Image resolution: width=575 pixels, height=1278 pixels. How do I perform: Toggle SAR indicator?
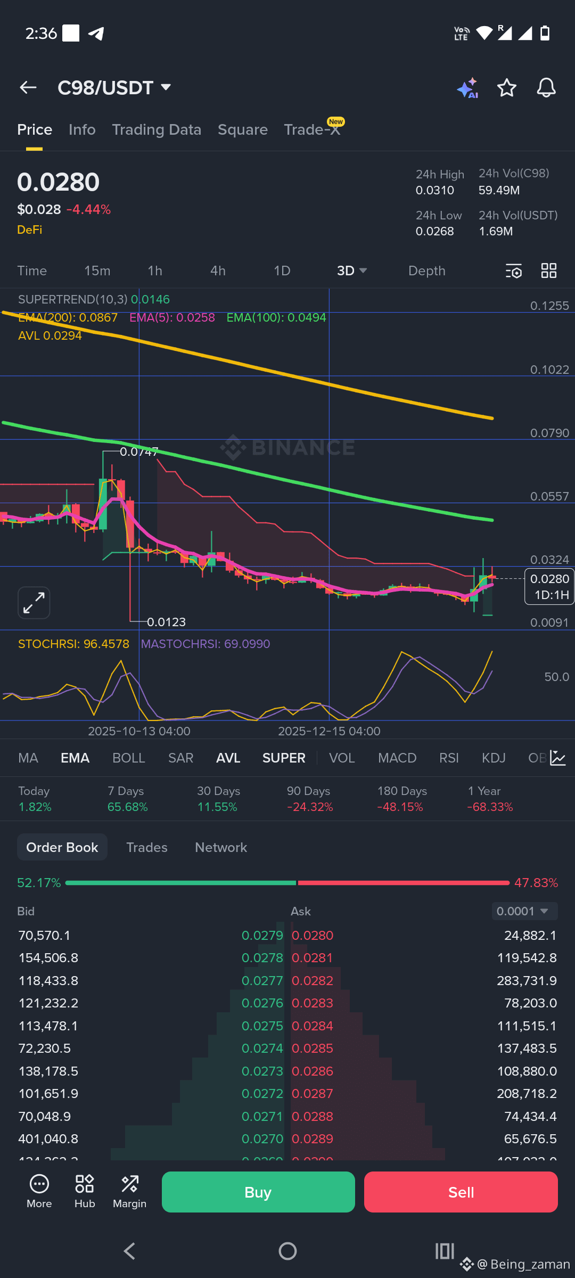[x=181, y=758]
